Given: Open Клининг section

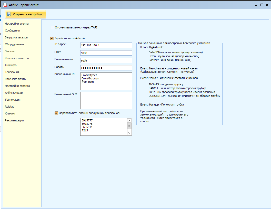Looking at the screenshot, I should pos(10,113).
